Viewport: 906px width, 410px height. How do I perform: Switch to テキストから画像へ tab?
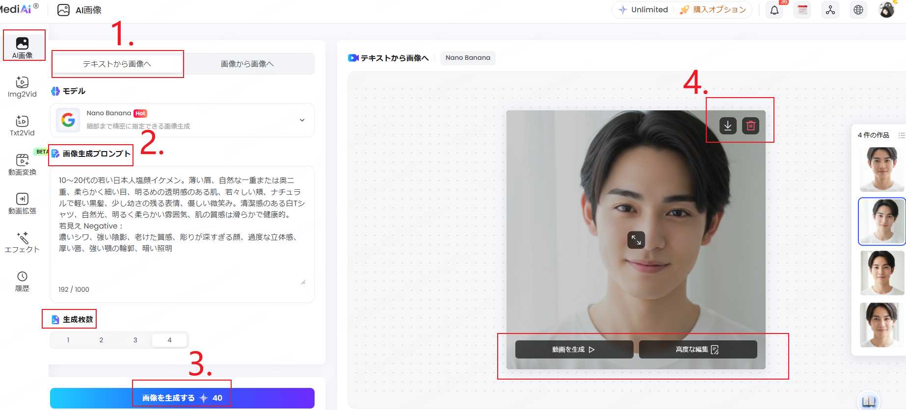[117, 64]
